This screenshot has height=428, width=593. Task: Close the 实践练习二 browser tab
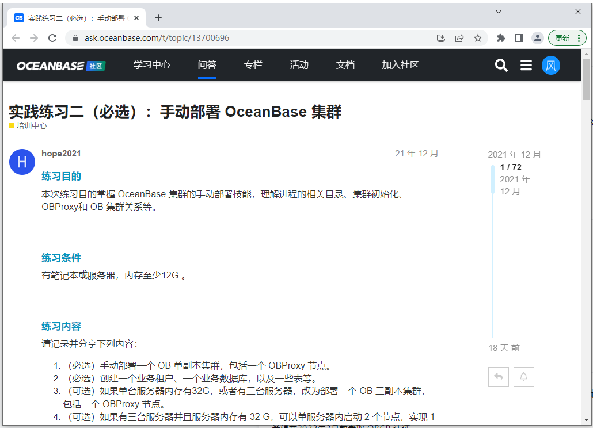[x=136, y=18]
